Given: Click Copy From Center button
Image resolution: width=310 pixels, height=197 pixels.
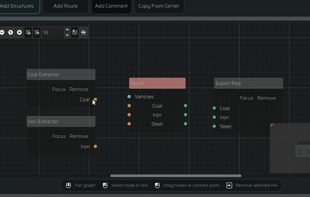Looking at the screenshot, I should 159,6.
